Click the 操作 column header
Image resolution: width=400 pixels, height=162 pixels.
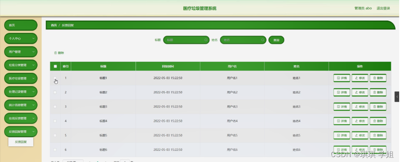[360, 66]
